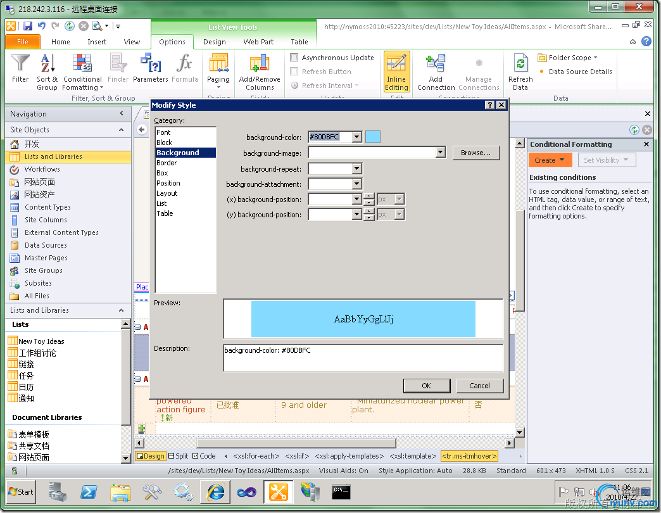
Task: Toggle Refresh Button checkbox
Action: click(x=294, y=71)
